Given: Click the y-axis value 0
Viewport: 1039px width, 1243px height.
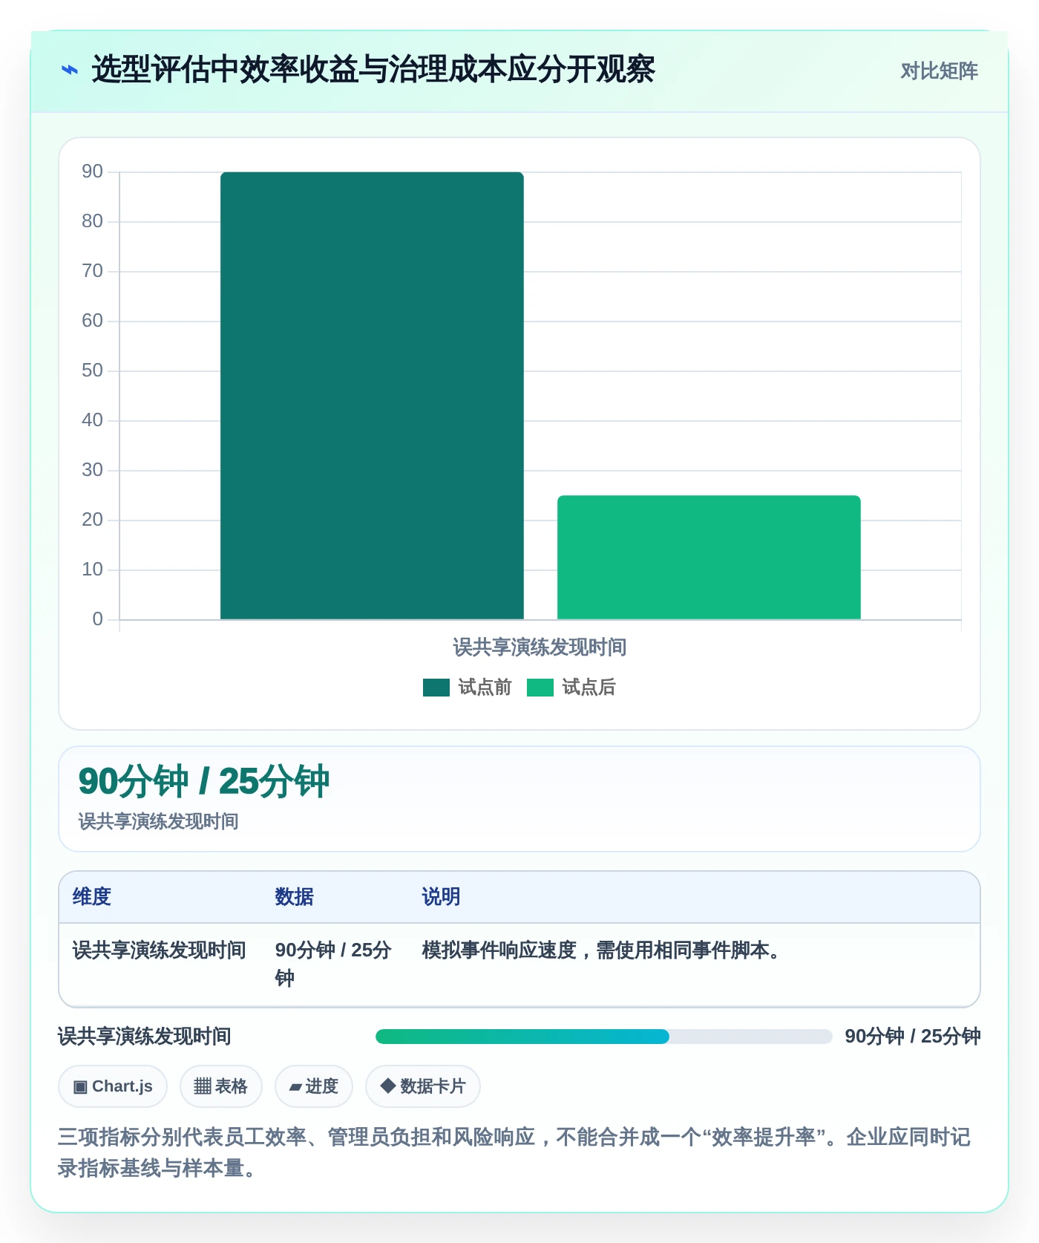Looking at the screenshot, I should pos(97,619).
